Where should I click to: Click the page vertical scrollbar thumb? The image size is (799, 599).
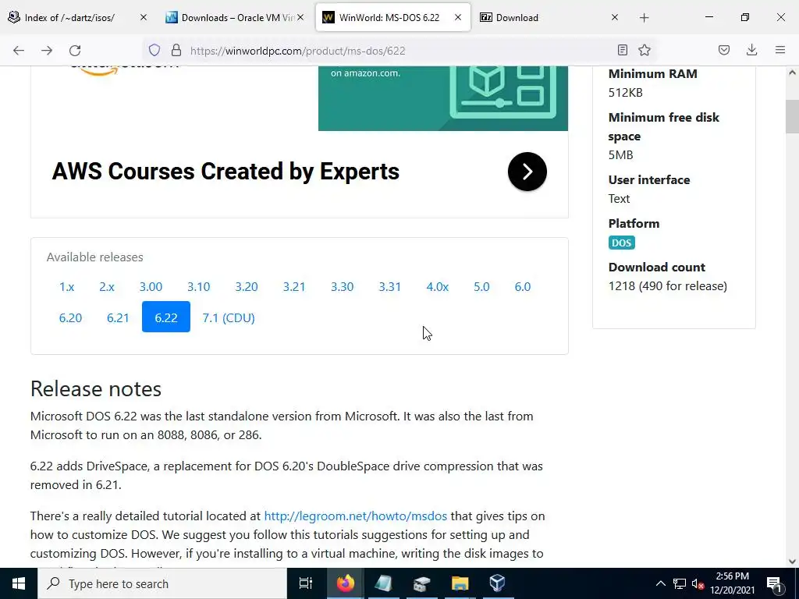tap(792, 116)
